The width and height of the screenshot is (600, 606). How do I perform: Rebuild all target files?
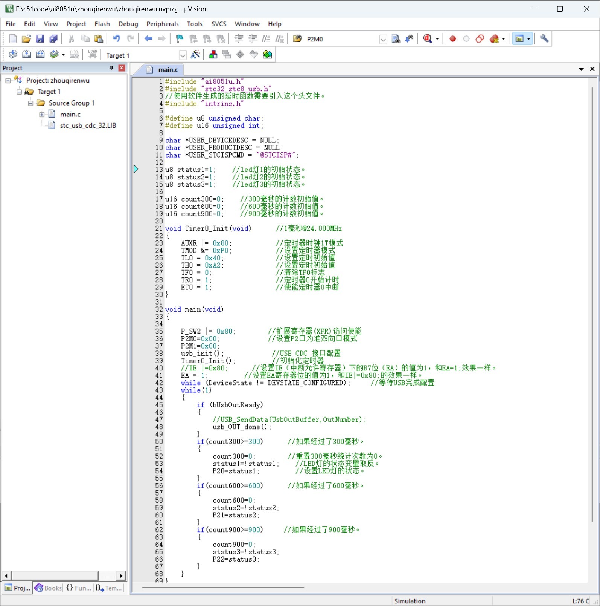[40, 54]
